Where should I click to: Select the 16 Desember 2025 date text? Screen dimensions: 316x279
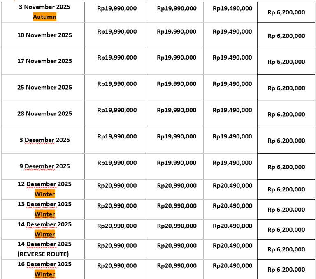pos(44,264)
